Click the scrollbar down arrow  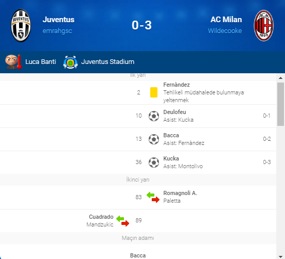(281, 256)
